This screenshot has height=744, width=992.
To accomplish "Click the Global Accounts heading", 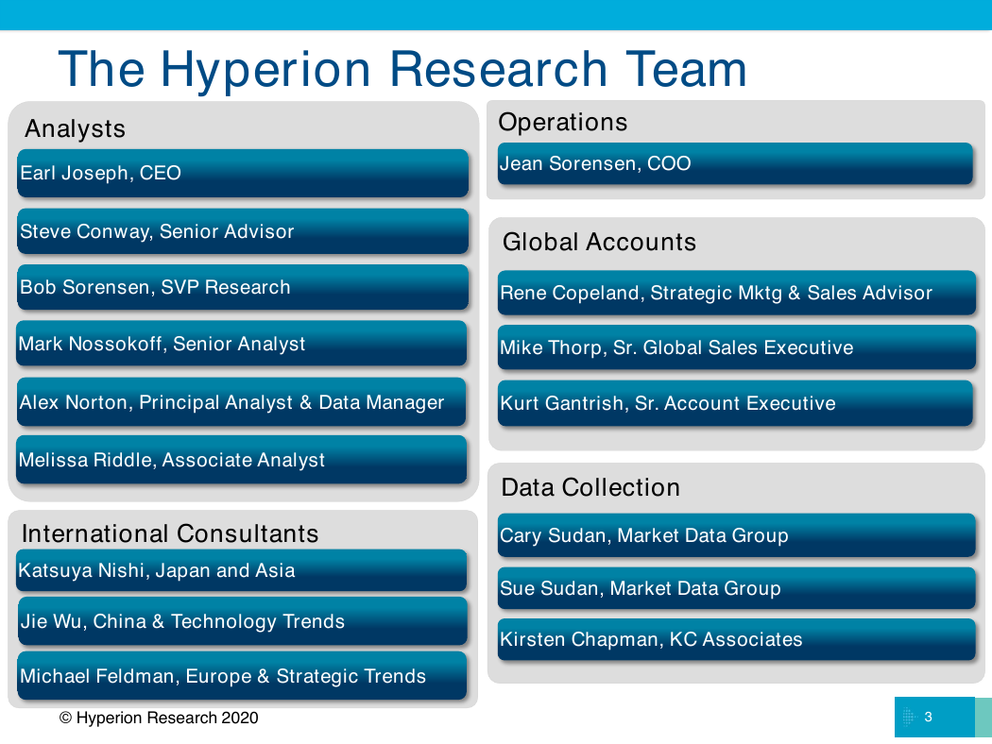I will pyautogui.click(x=599, y=242).
